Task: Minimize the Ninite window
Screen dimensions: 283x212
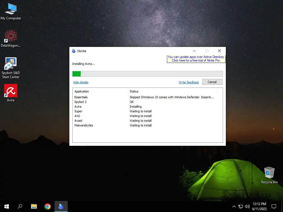Action: click(x=194, y=51)
